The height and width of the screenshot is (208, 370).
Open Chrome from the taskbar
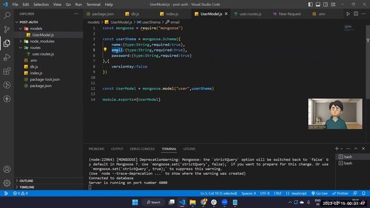click(x=203, y=202)
